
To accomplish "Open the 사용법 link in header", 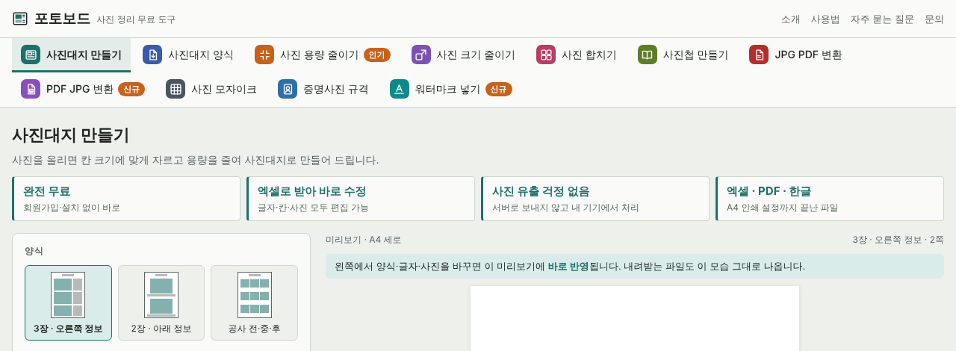I will point(825,19).
